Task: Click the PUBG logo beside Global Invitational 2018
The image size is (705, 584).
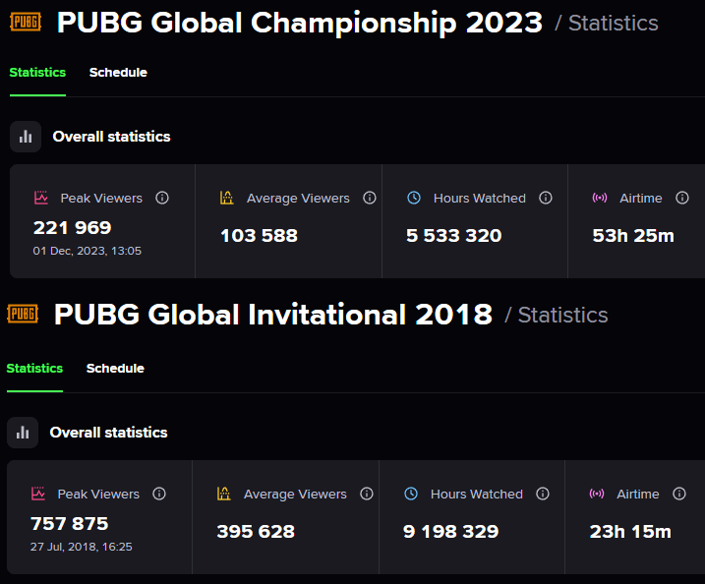Action: [22, 314]
